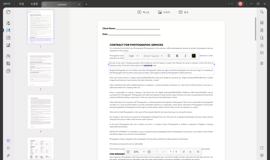Select page 1 thumbnail

(41, 26)
